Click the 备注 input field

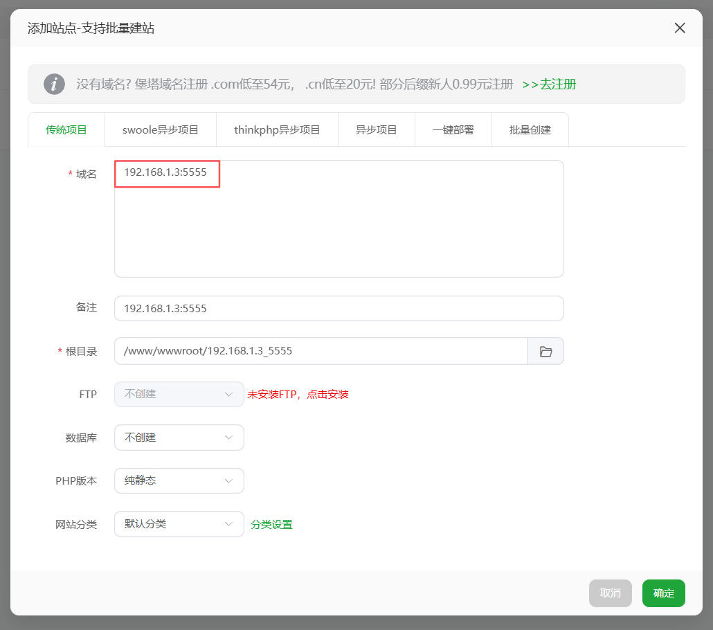[x=339, y=309]
